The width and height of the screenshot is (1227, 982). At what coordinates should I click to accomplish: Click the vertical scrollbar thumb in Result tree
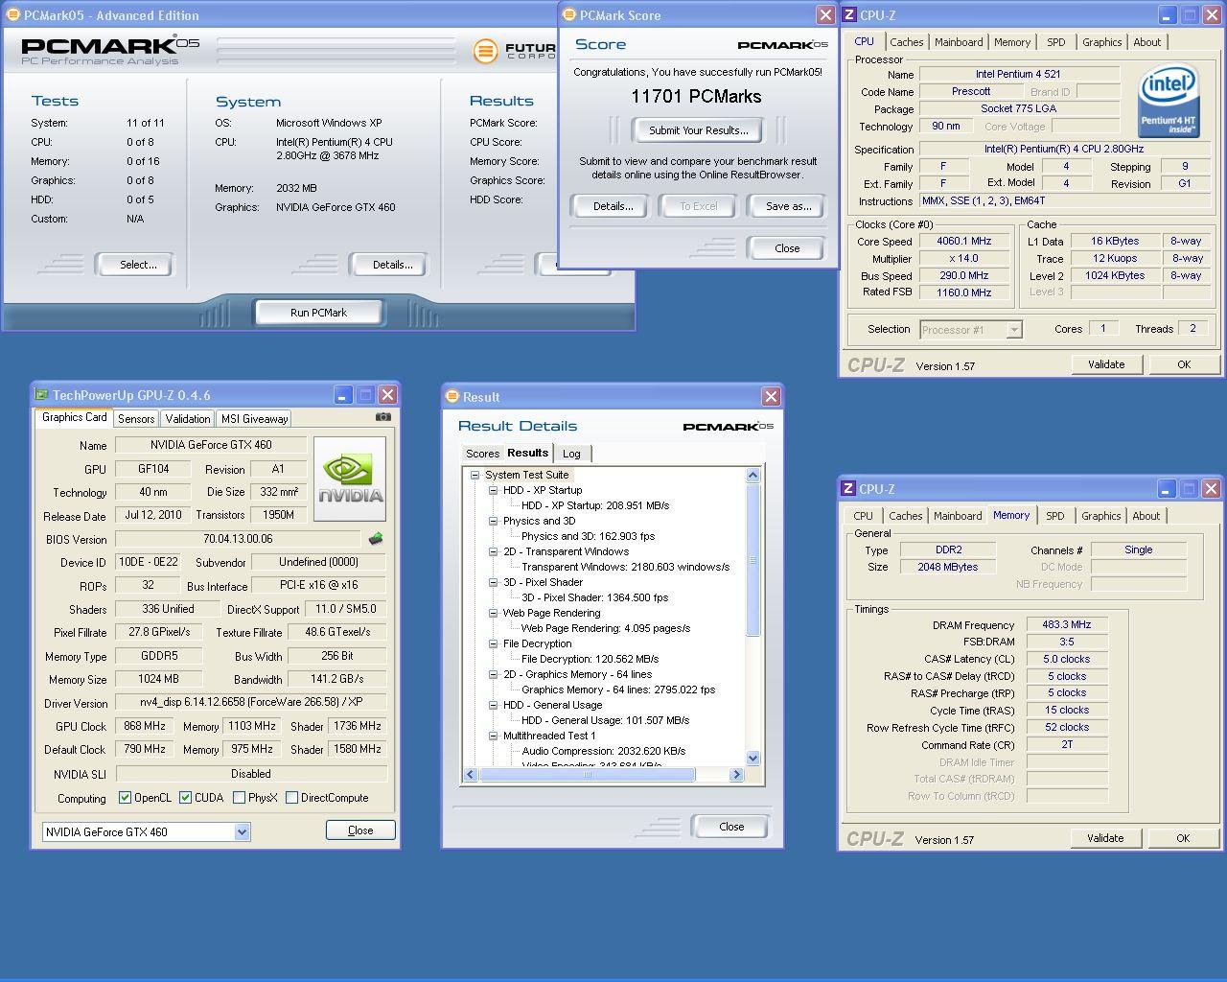752,560
